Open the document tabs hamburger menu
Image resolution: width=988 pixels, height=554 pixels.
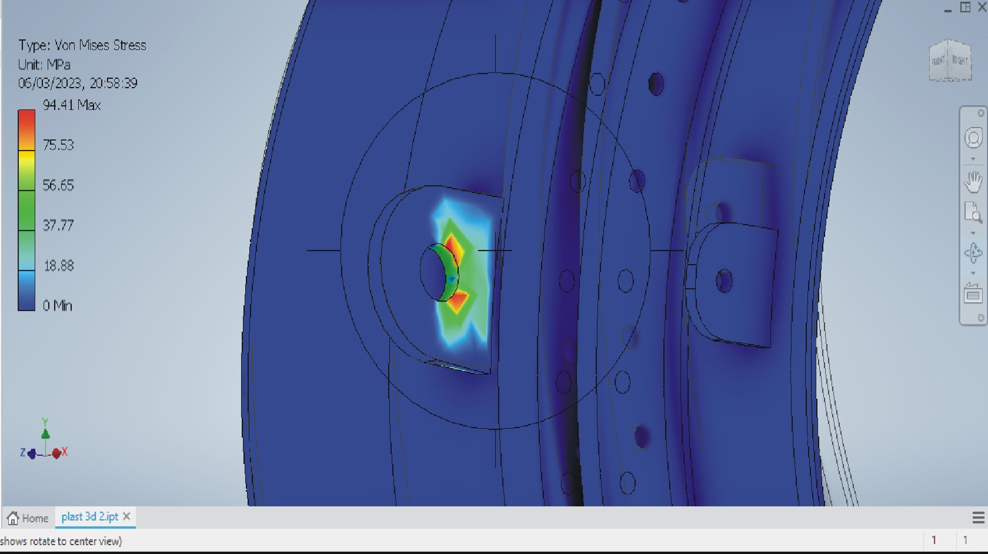pyautogui.click(x=978, y=518)
